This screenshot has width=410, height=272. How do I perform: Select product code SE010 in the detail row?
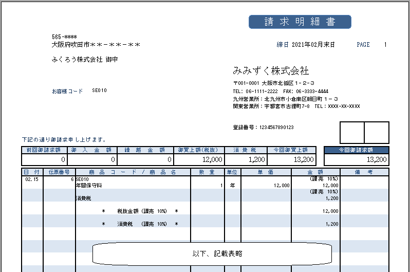coord(82,179)
